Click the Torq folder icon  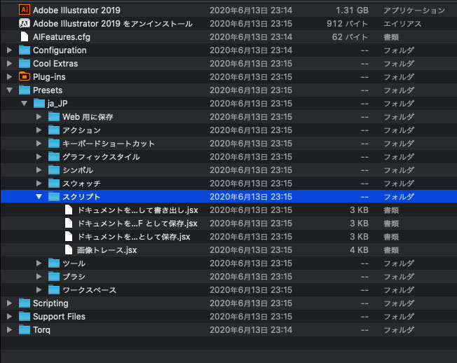pos(25,330)
